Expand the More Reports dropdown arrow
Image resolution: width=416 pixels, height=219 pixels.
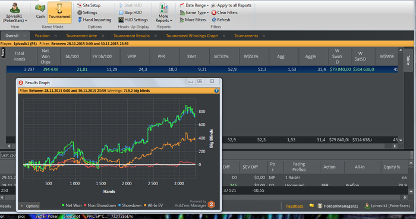(x=171, y=21)
